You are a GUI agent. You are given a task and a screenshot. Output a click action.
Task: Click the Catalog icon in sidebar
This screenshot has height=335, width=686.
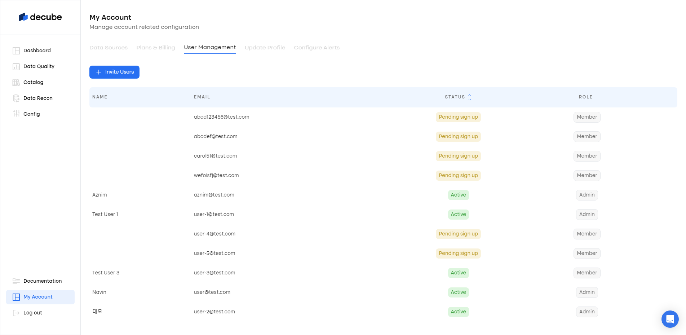click(x=16, y=83)
